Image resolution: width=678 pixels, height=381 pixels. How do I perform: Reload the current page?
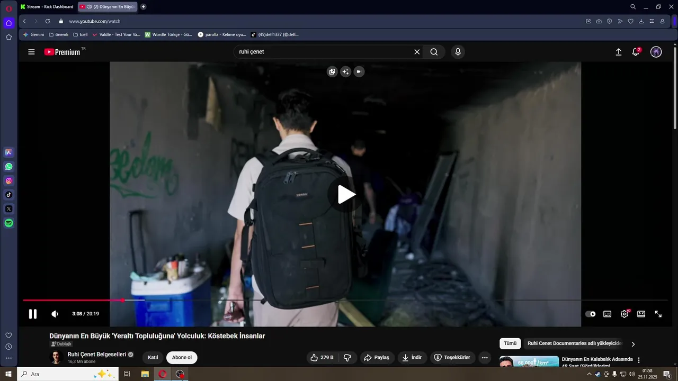tap(48, 21)
